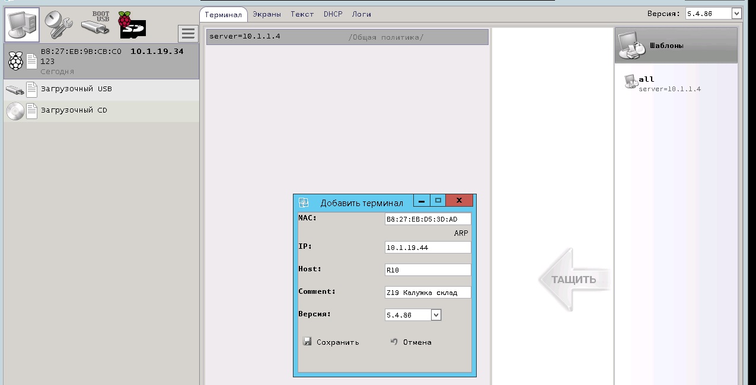Click the Raspberry Pi SD card icon
The image size is (756, 385).
click(x=131, y=25)
